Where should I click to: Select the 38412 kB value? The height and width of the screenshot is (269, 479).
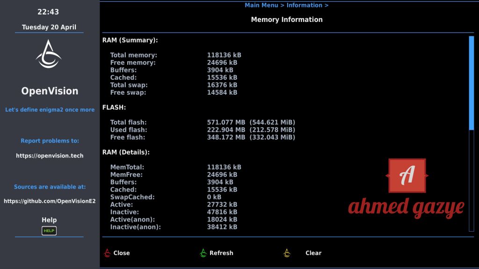(222, 227)
